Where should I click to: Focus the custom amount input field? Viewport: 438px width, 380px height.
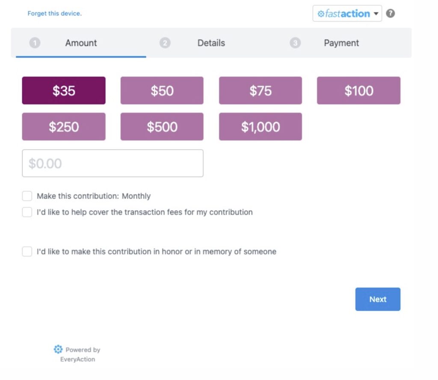pyautogui.click(x=113, y=164)
